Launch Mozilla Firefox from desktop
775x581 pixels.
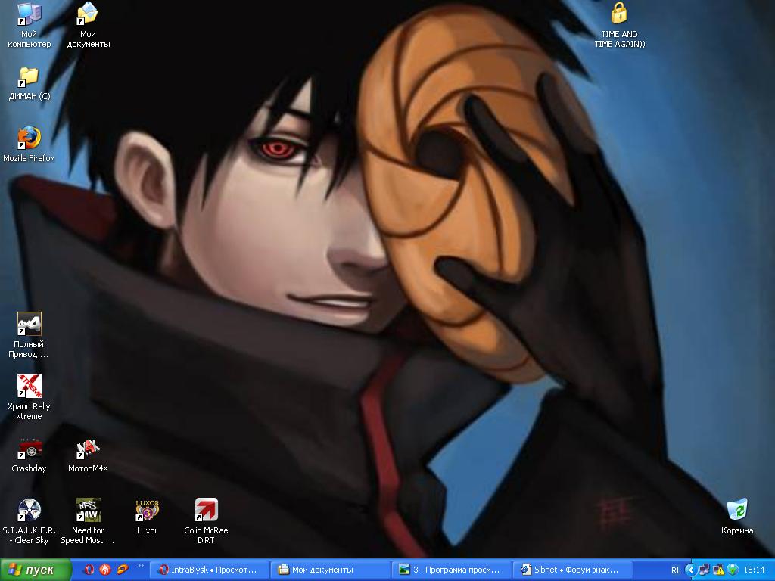(29, 138)
